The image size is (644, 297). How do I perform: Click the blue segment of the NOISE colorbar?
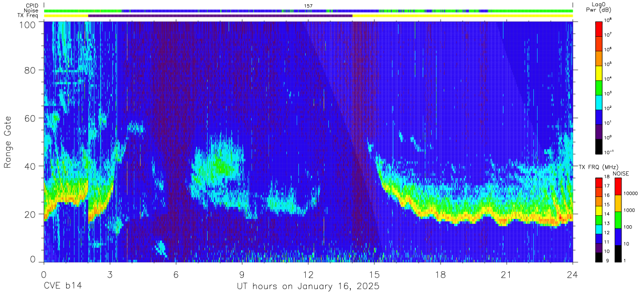pos(618,237)
